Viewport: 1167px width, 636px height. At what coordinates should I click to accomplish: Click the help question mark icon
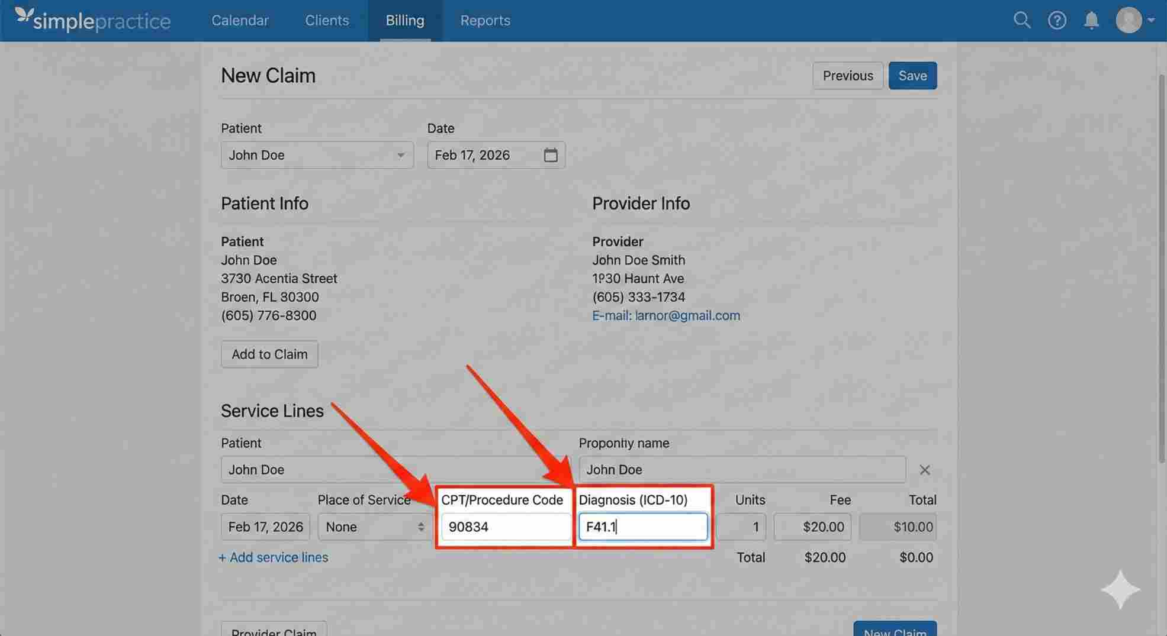[x=1057, y=20]
